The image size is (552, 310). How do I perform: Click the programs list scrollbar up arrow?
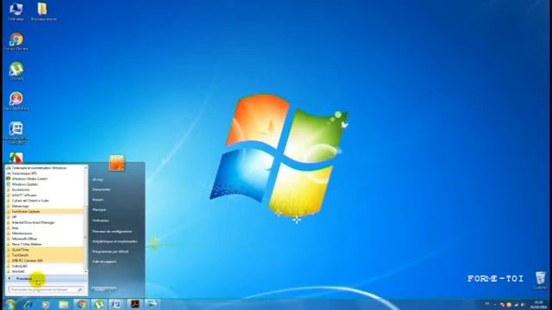85,168
